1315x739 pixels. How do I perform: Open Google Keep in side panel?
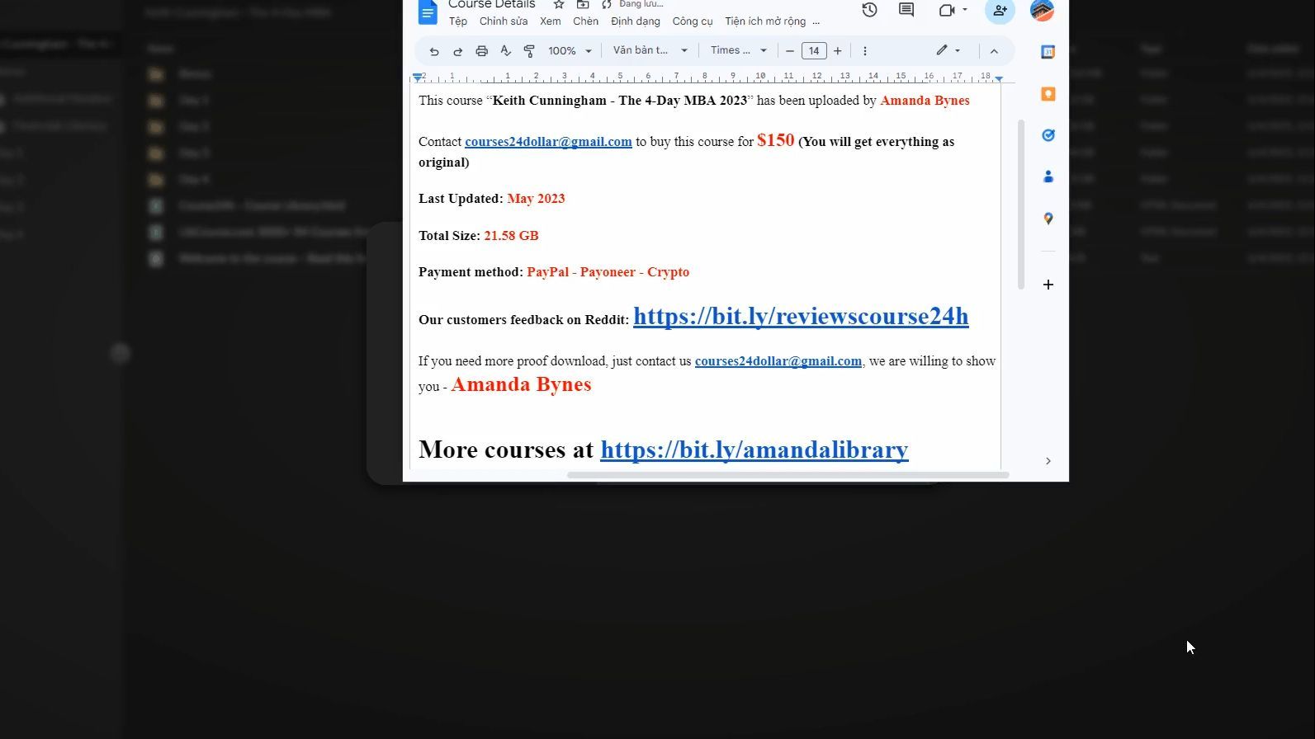click(1048, 94)
